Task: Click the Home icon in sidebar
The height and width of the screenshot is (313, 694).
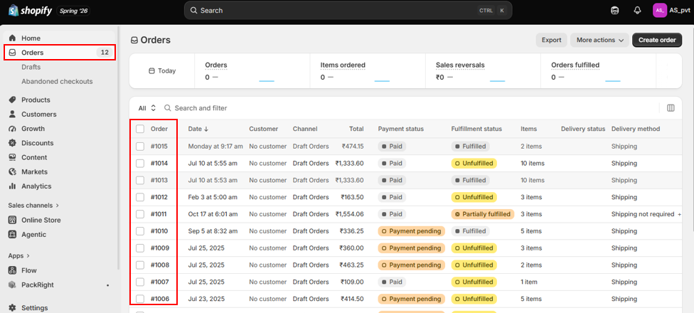Action: [x=12, y=38]
